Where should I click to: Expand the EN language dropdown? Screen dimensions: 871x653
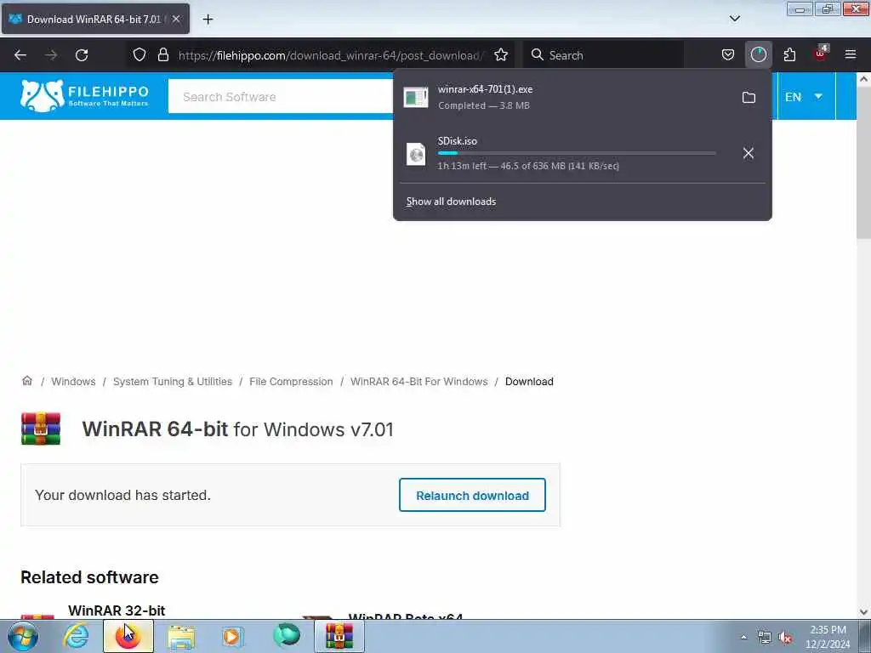804,97
